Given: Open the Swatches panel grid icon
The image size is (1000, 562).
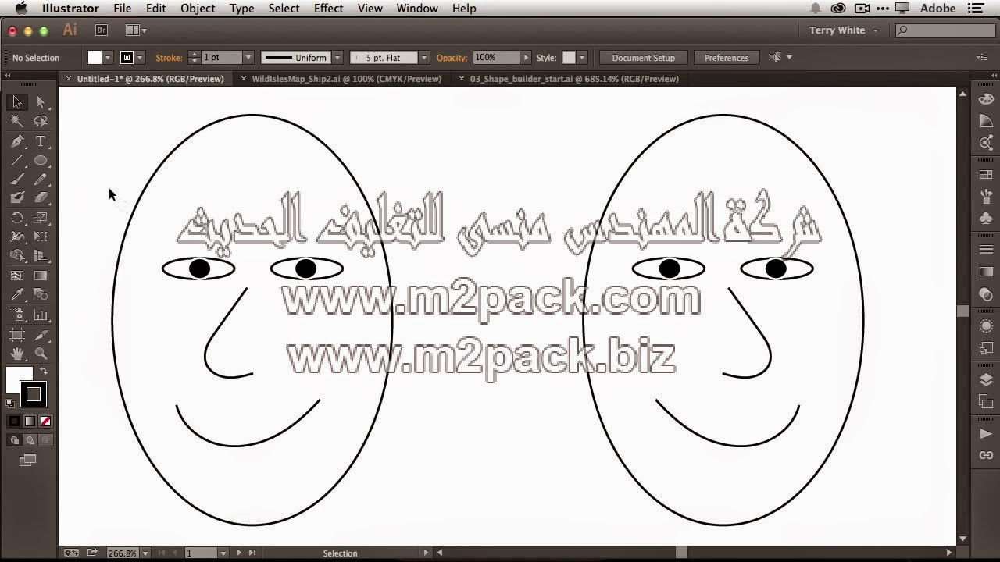Looking at the screenshot, I should point(986,176).
